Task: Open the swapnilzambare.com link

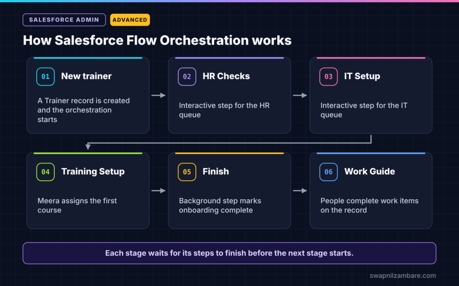Action: click(x=403, y=275)
